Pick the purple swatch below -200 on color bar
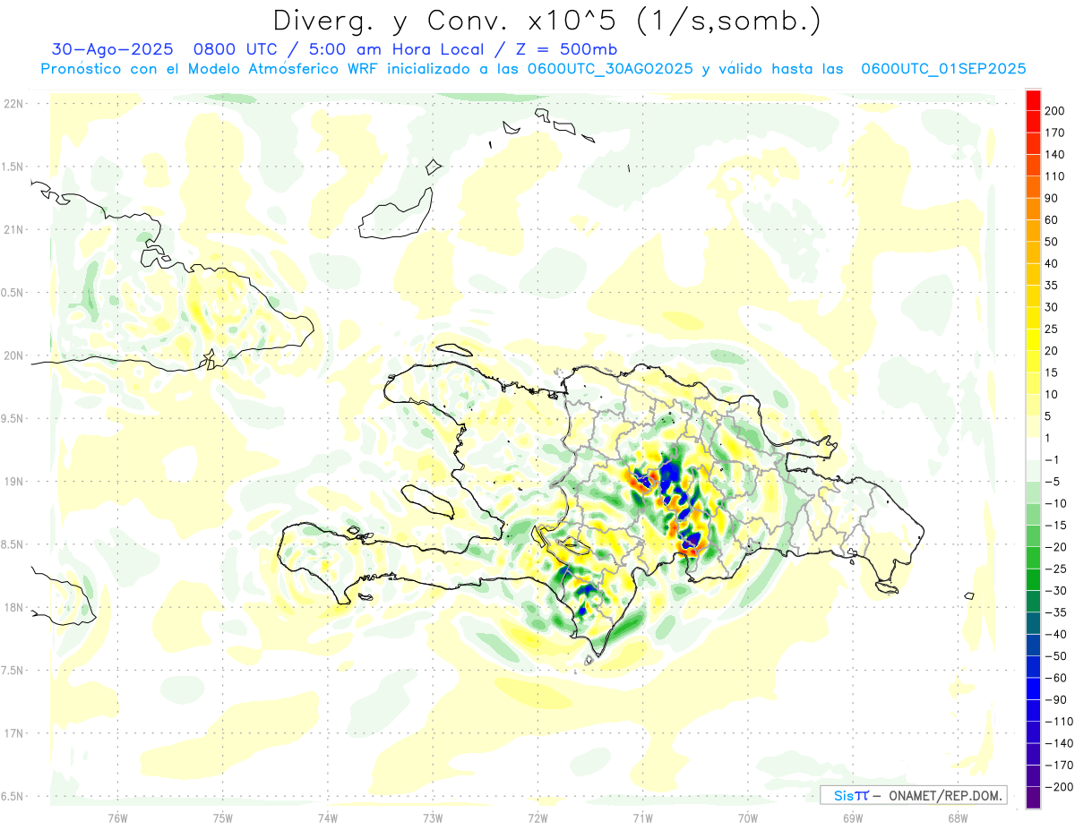Image resolution: width=1075 pixels, height=830 pixels. click(1033, 798)
